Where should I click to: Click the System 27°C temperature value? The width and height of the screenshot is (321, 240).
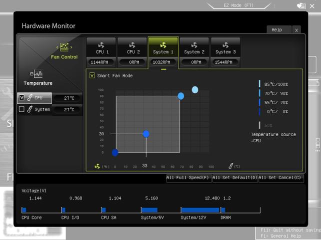[x=69, y=110]
